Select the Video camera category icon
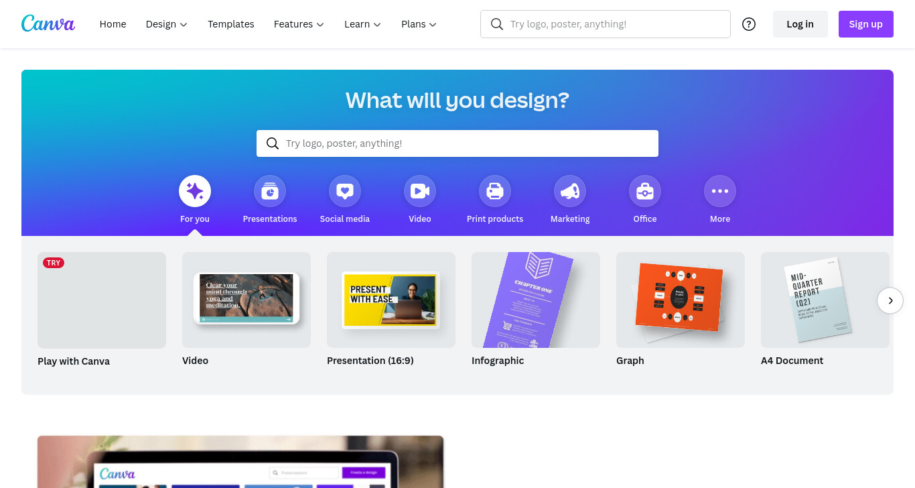Image resolution: width=915 pixels, height=488 pixels. 420,192
